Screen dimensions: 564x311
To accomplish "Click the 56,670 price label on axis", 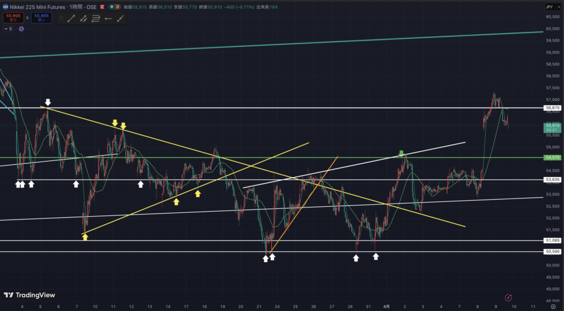I will (552, 108).
